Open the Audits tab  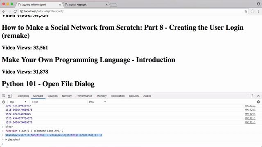tap(147, 96)
